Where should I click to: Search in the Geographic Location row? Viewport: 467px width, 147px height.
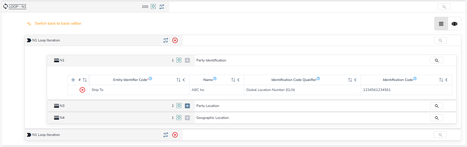pyautogui.click(x=437, y=118)
